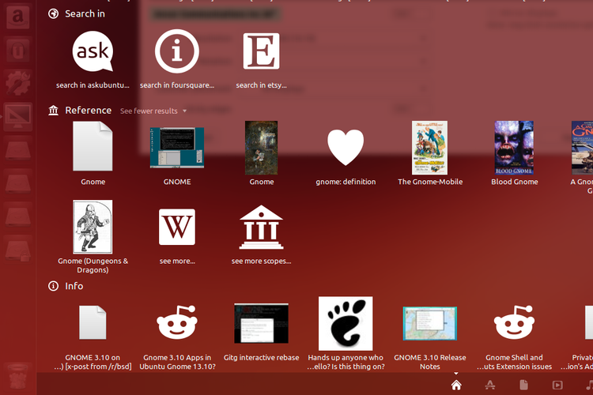Open 'The Gnome-Mobile' movie poster result
This screenshot has height=395, width=593.
pos(429,148)
